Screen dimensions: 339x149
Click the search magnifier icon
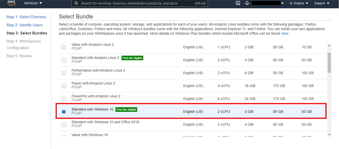[x=76, y=3]
